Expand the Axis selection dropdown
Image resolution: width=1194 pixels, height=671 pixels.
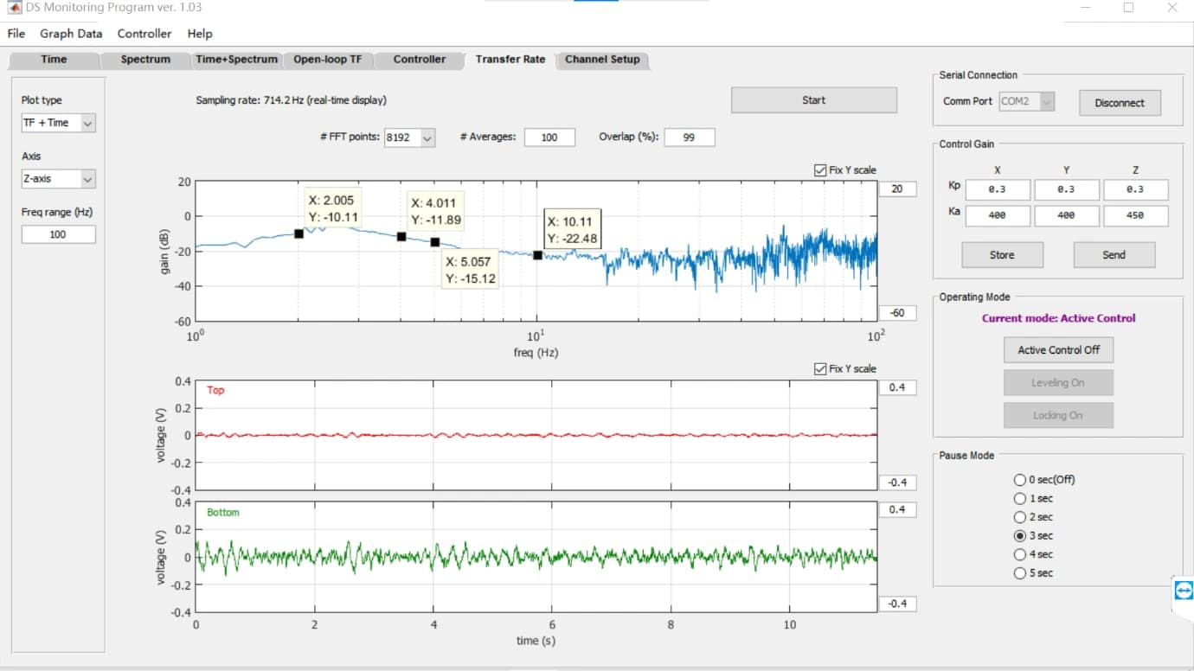(x=58, y=179)
